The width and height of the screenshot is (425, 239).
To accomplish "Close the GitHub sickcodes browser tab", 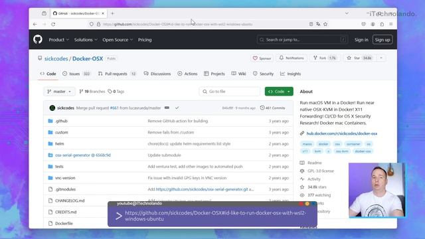I will pyautogui.click(x=103, y=13).
